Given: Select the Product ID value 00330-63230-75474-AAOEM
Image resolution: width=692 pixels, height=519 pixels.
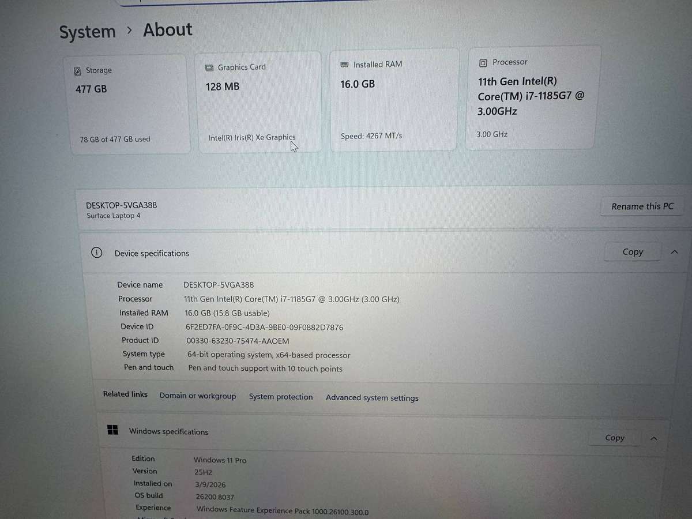Looking at the screenshot, I should [238, 341].
